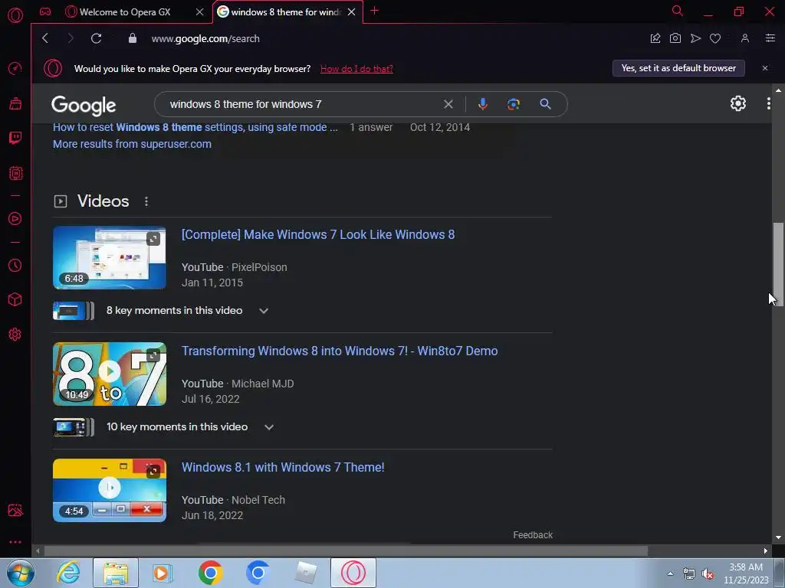Search by voice microphone icon
This screenshot has width=785, height=588.
[x=483, y=104]
